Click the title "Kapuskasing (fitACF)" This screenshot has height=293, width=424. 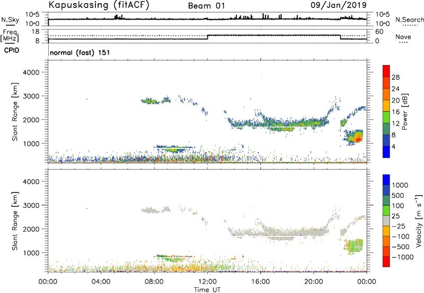tap(99, 5)
